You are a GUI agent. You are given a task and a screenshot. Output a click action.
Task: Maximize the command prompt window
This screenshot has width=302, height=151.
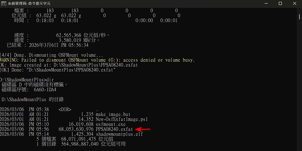pos(280,3)
